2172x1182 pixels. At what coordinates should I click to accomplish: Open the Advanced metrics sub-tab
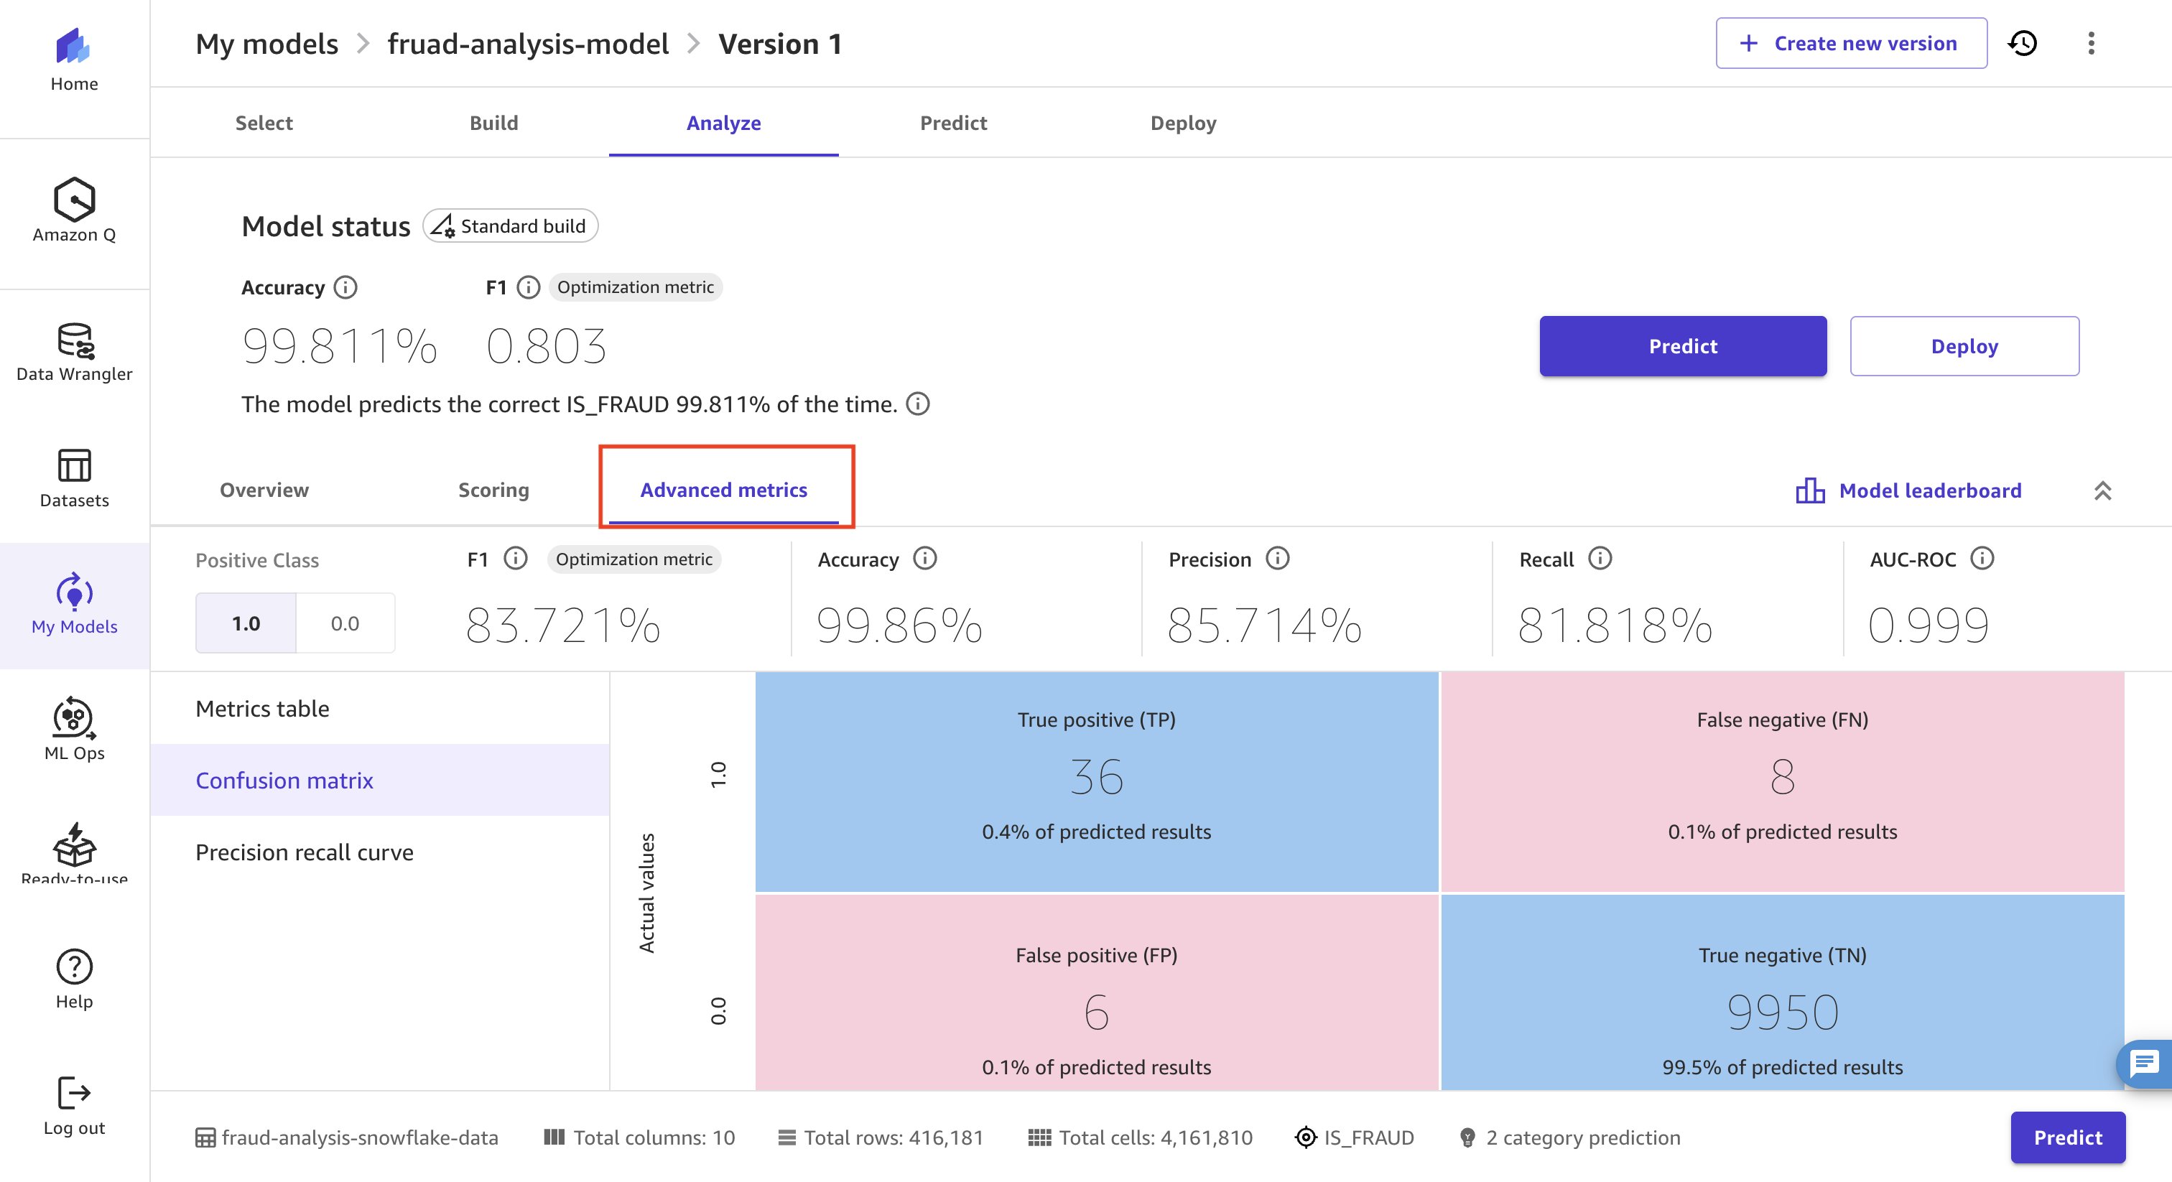click(723, 490)
